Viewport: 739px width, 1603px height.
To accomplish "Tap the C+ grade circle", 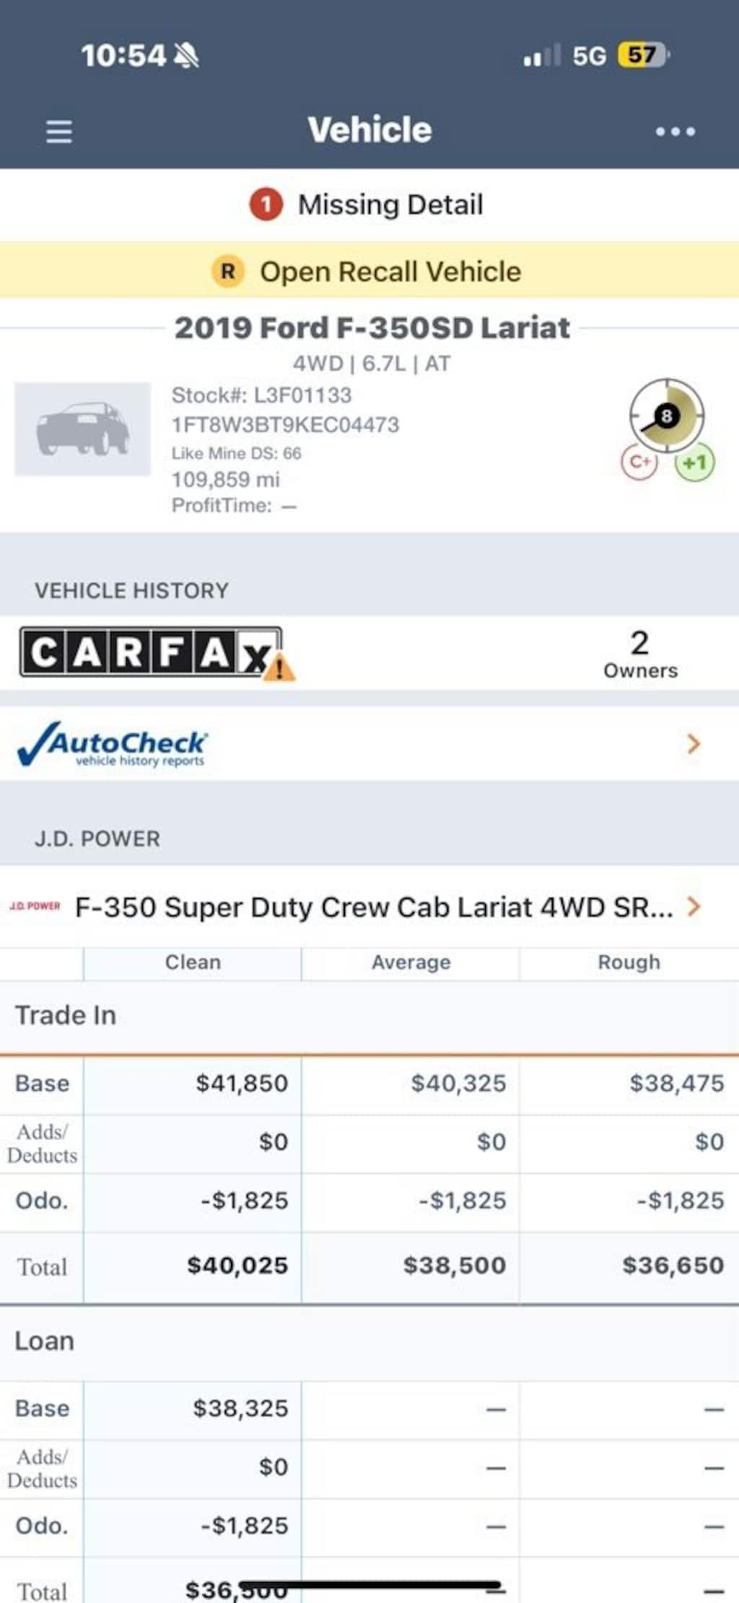I will (x=639, y=462).
